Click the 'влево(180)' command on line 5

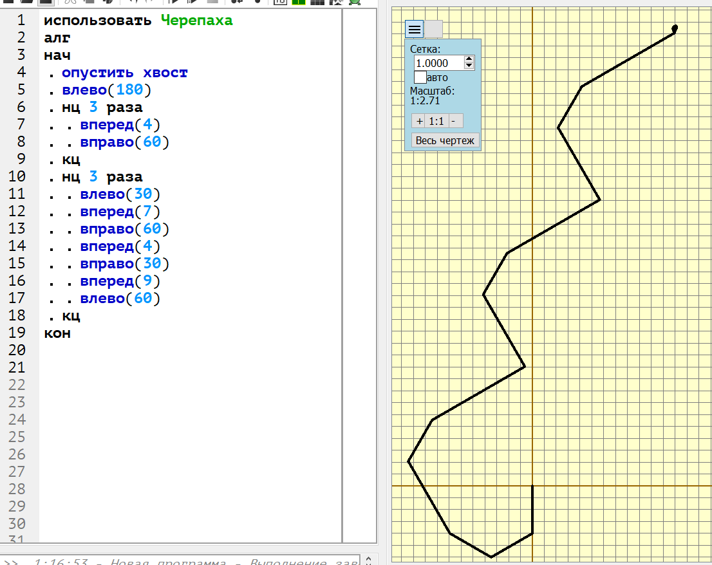coord(106,90)
